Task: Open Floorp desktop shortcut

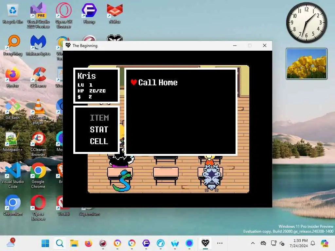Action: [89, 13]
